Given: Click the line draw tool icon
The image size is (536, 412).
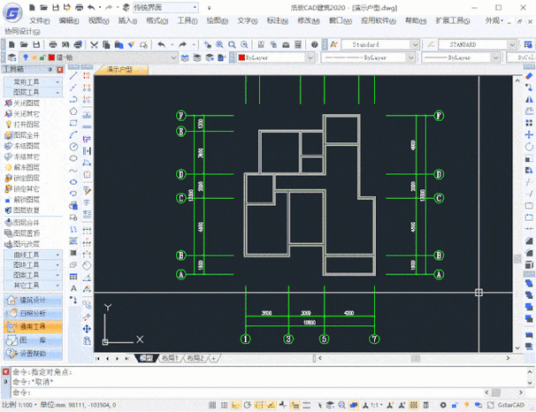Looking at the screenshot, I should 75,75.
